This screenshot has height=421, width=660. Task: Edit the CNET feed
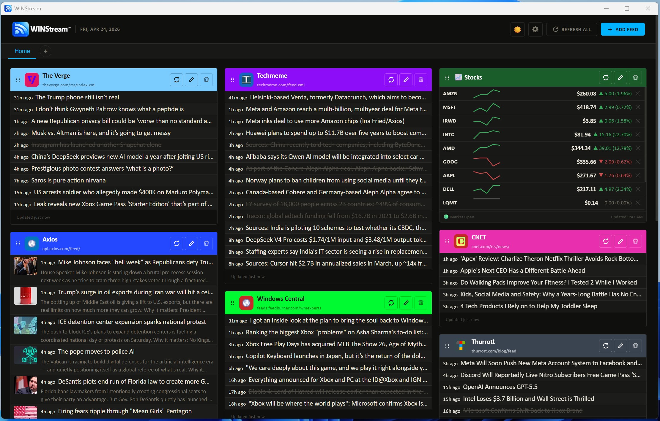(x=620, y=241)
